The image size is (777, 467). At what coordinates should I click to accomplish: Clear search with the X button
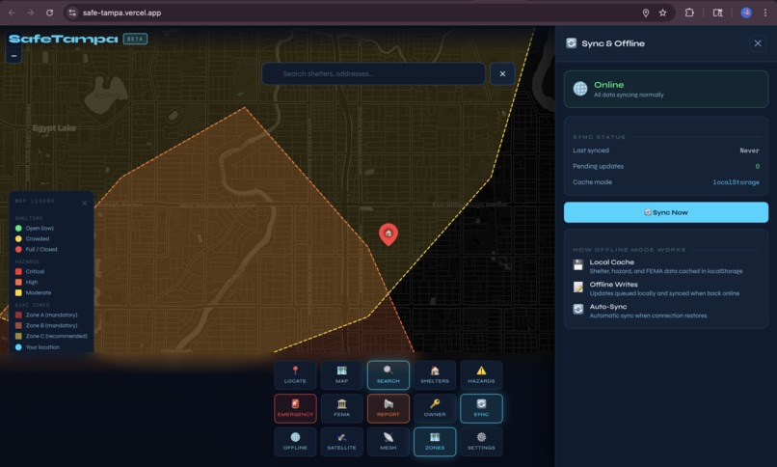click(x=502, y=74)
